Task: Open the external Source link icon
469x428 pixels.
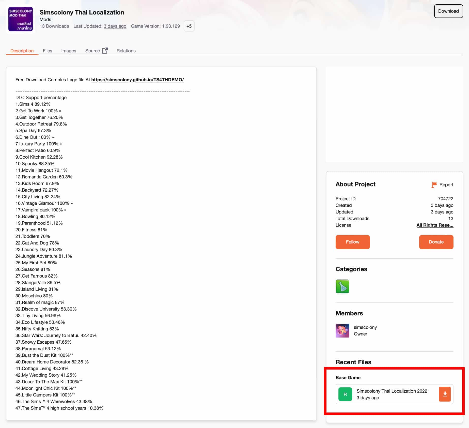Action: click(105, 51)
